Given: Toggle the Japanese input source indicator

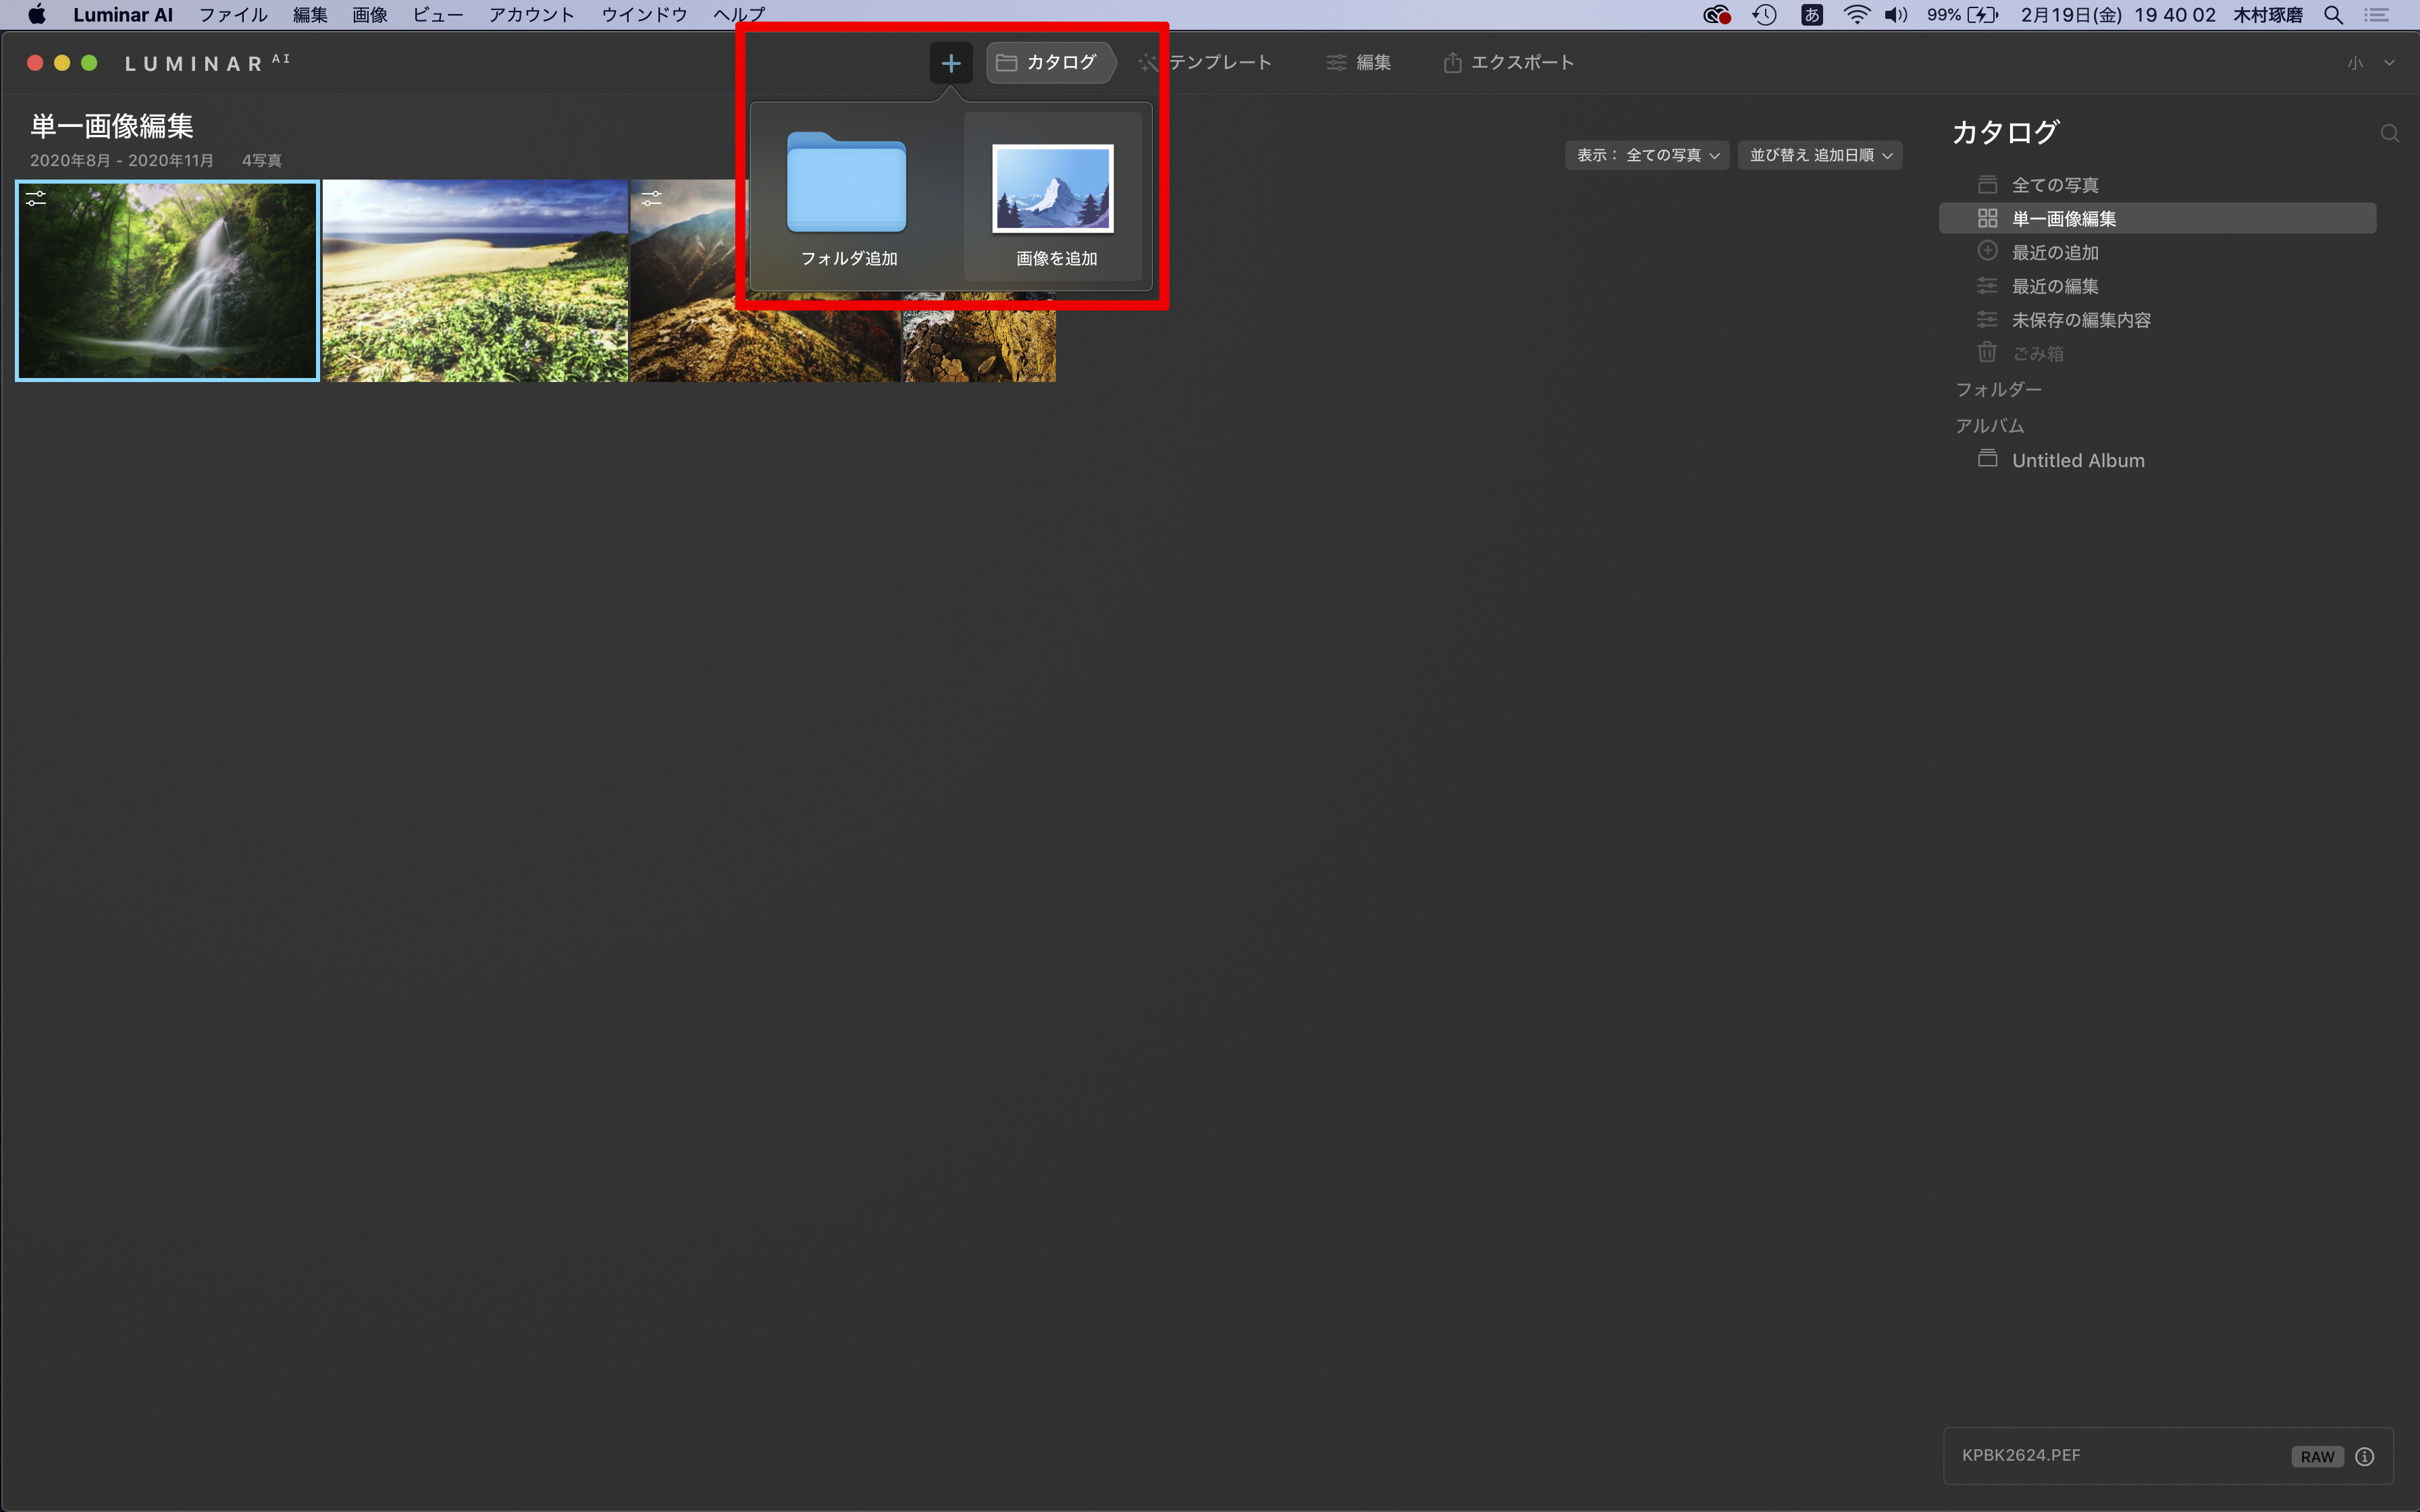Looking at the screenshot, I should pyautogui.click(x=1811, y=15).
